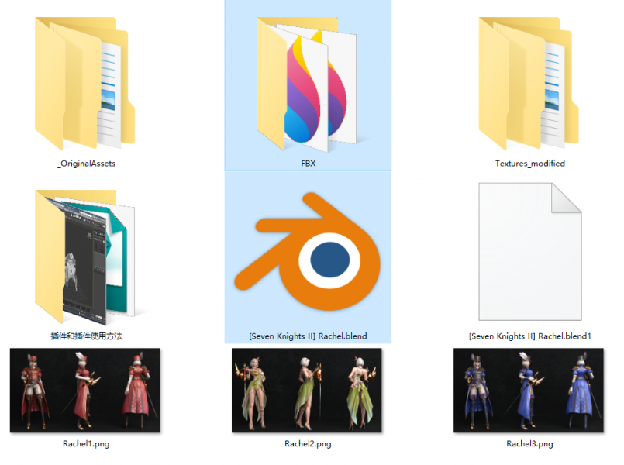Click the Rachel1.png filename label
The height and width of the screenshot is (465, 624).
(86, 443)
